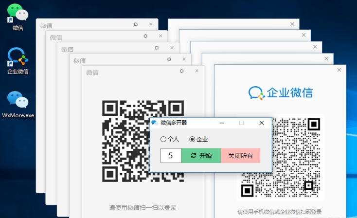Open the 企业微信 desktop shortcut
The image size is (357, 218).
coord(18,61)
